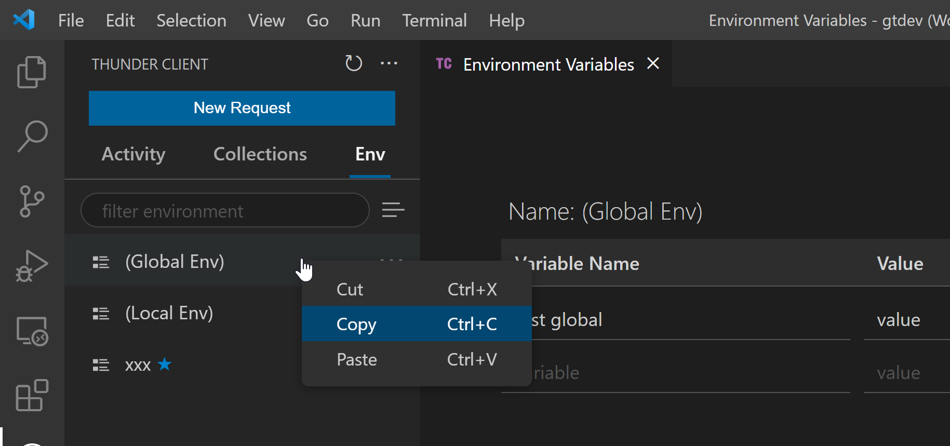Click the Variable Name column header
The width and height of the screenshot is (950, 446).
point(577,264)
